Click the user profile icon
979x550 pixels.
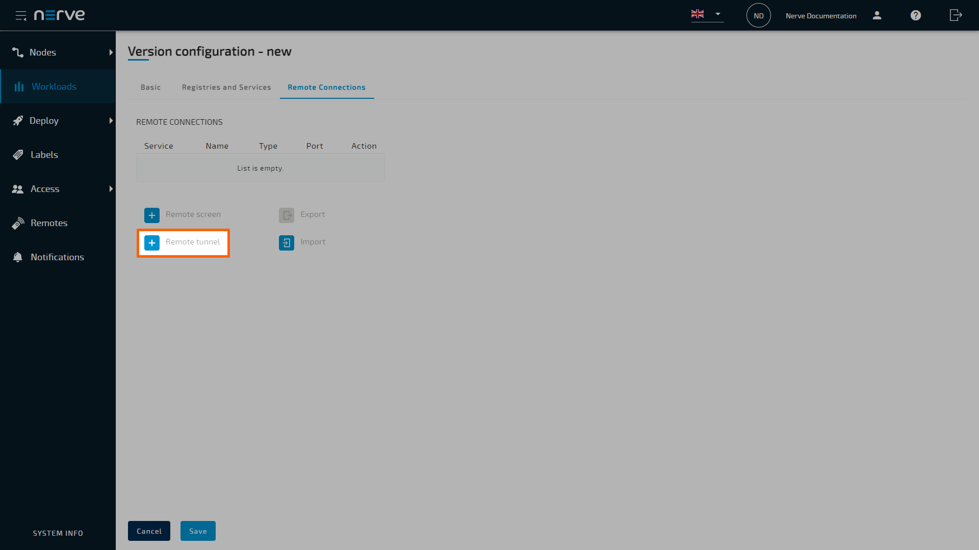(x=877, y=15)
